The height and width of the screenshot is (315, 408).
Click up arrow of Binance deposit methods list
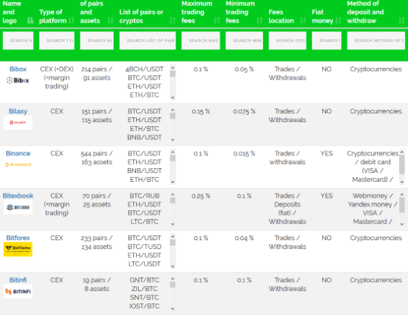coord(402,152)
